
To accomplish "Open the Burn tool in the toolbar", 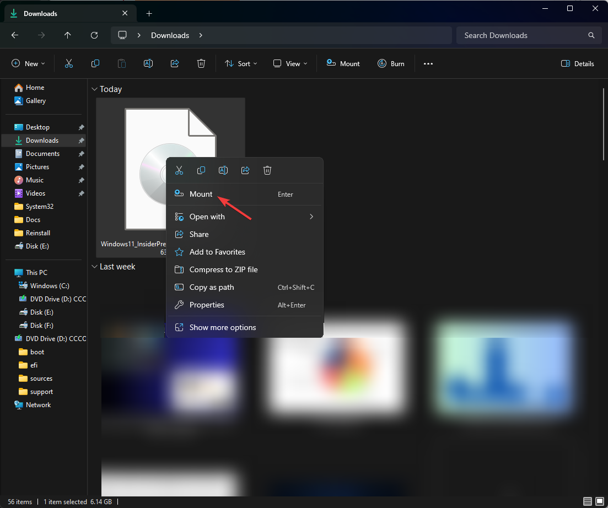I will [x=391, y=63].
